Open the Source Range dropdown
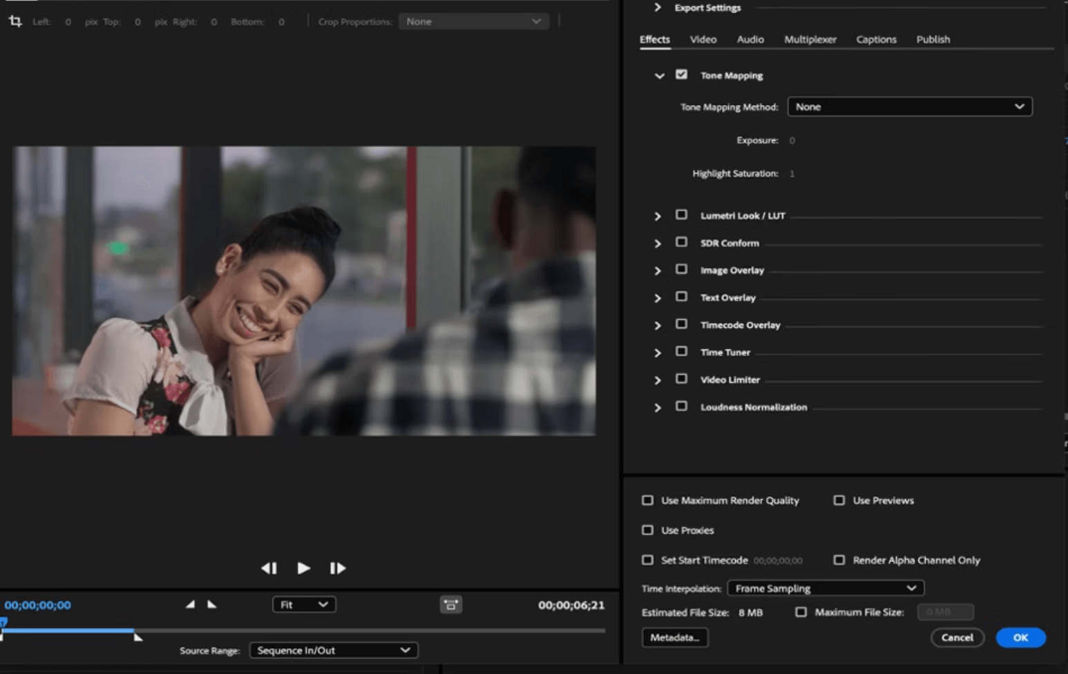Image resolution: width=1068 pixels, height=674 pixels. tap(334, 650)
